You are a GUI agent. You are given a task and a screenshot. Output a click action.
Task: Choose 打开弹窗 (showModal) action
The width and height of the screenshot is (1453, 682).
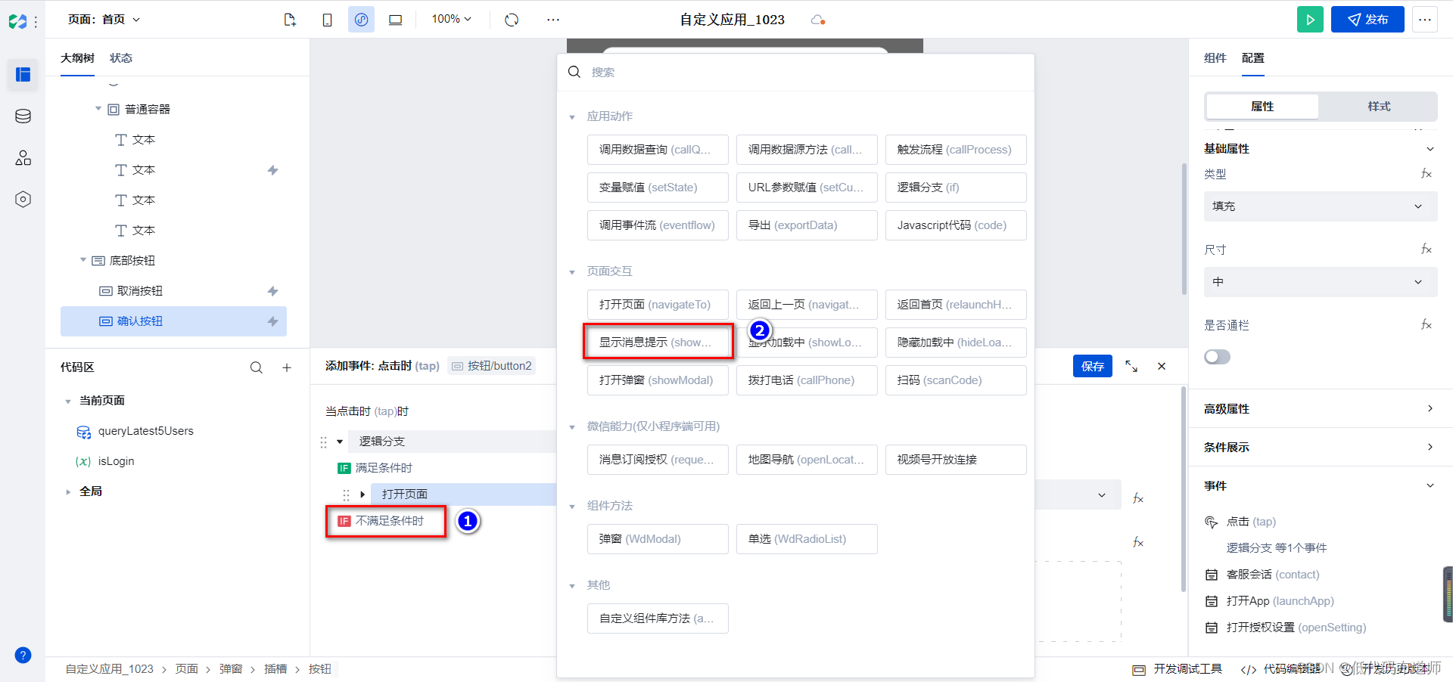point(658,380)
